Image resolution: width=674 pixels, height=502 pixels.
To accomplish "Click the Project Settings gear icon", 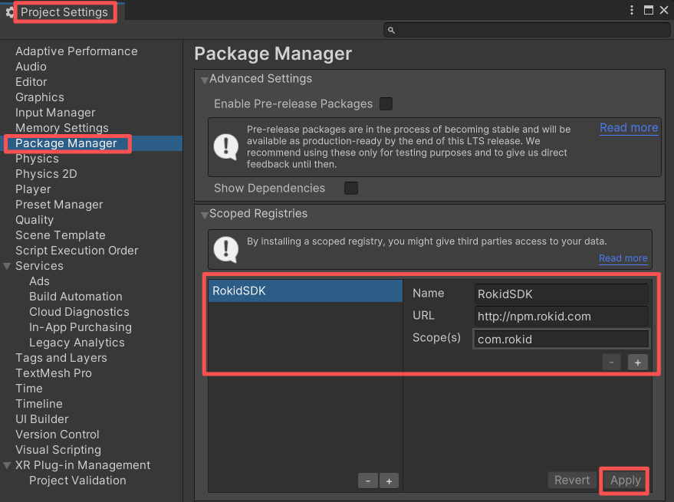I will click(x=9, y=12).
